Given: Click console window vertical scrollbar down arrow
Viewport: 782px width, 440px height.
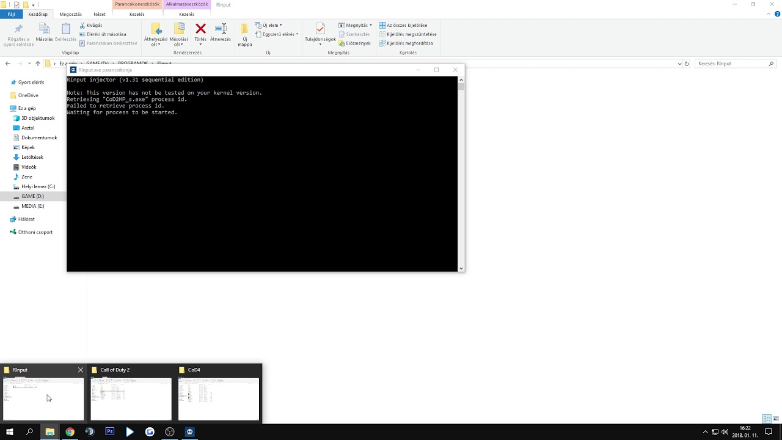Looking at the screenshot, I should [x=461, y=268].
